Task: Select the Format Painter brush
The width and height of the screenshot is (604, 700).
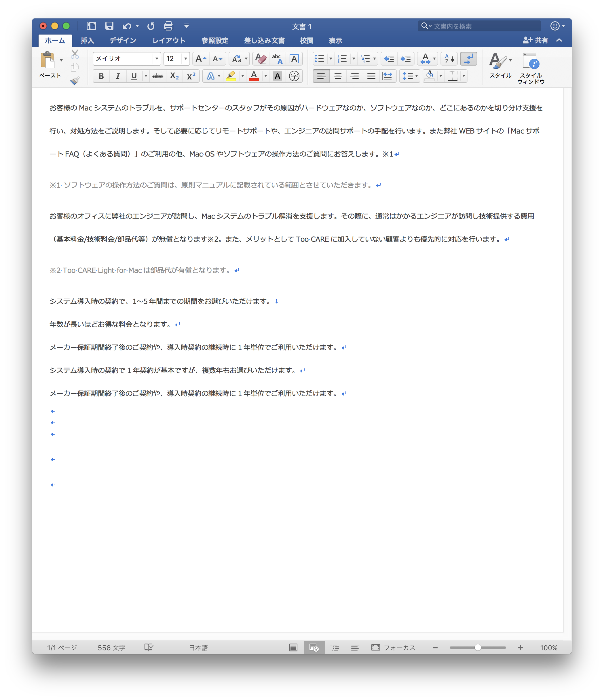Action: 75,81
